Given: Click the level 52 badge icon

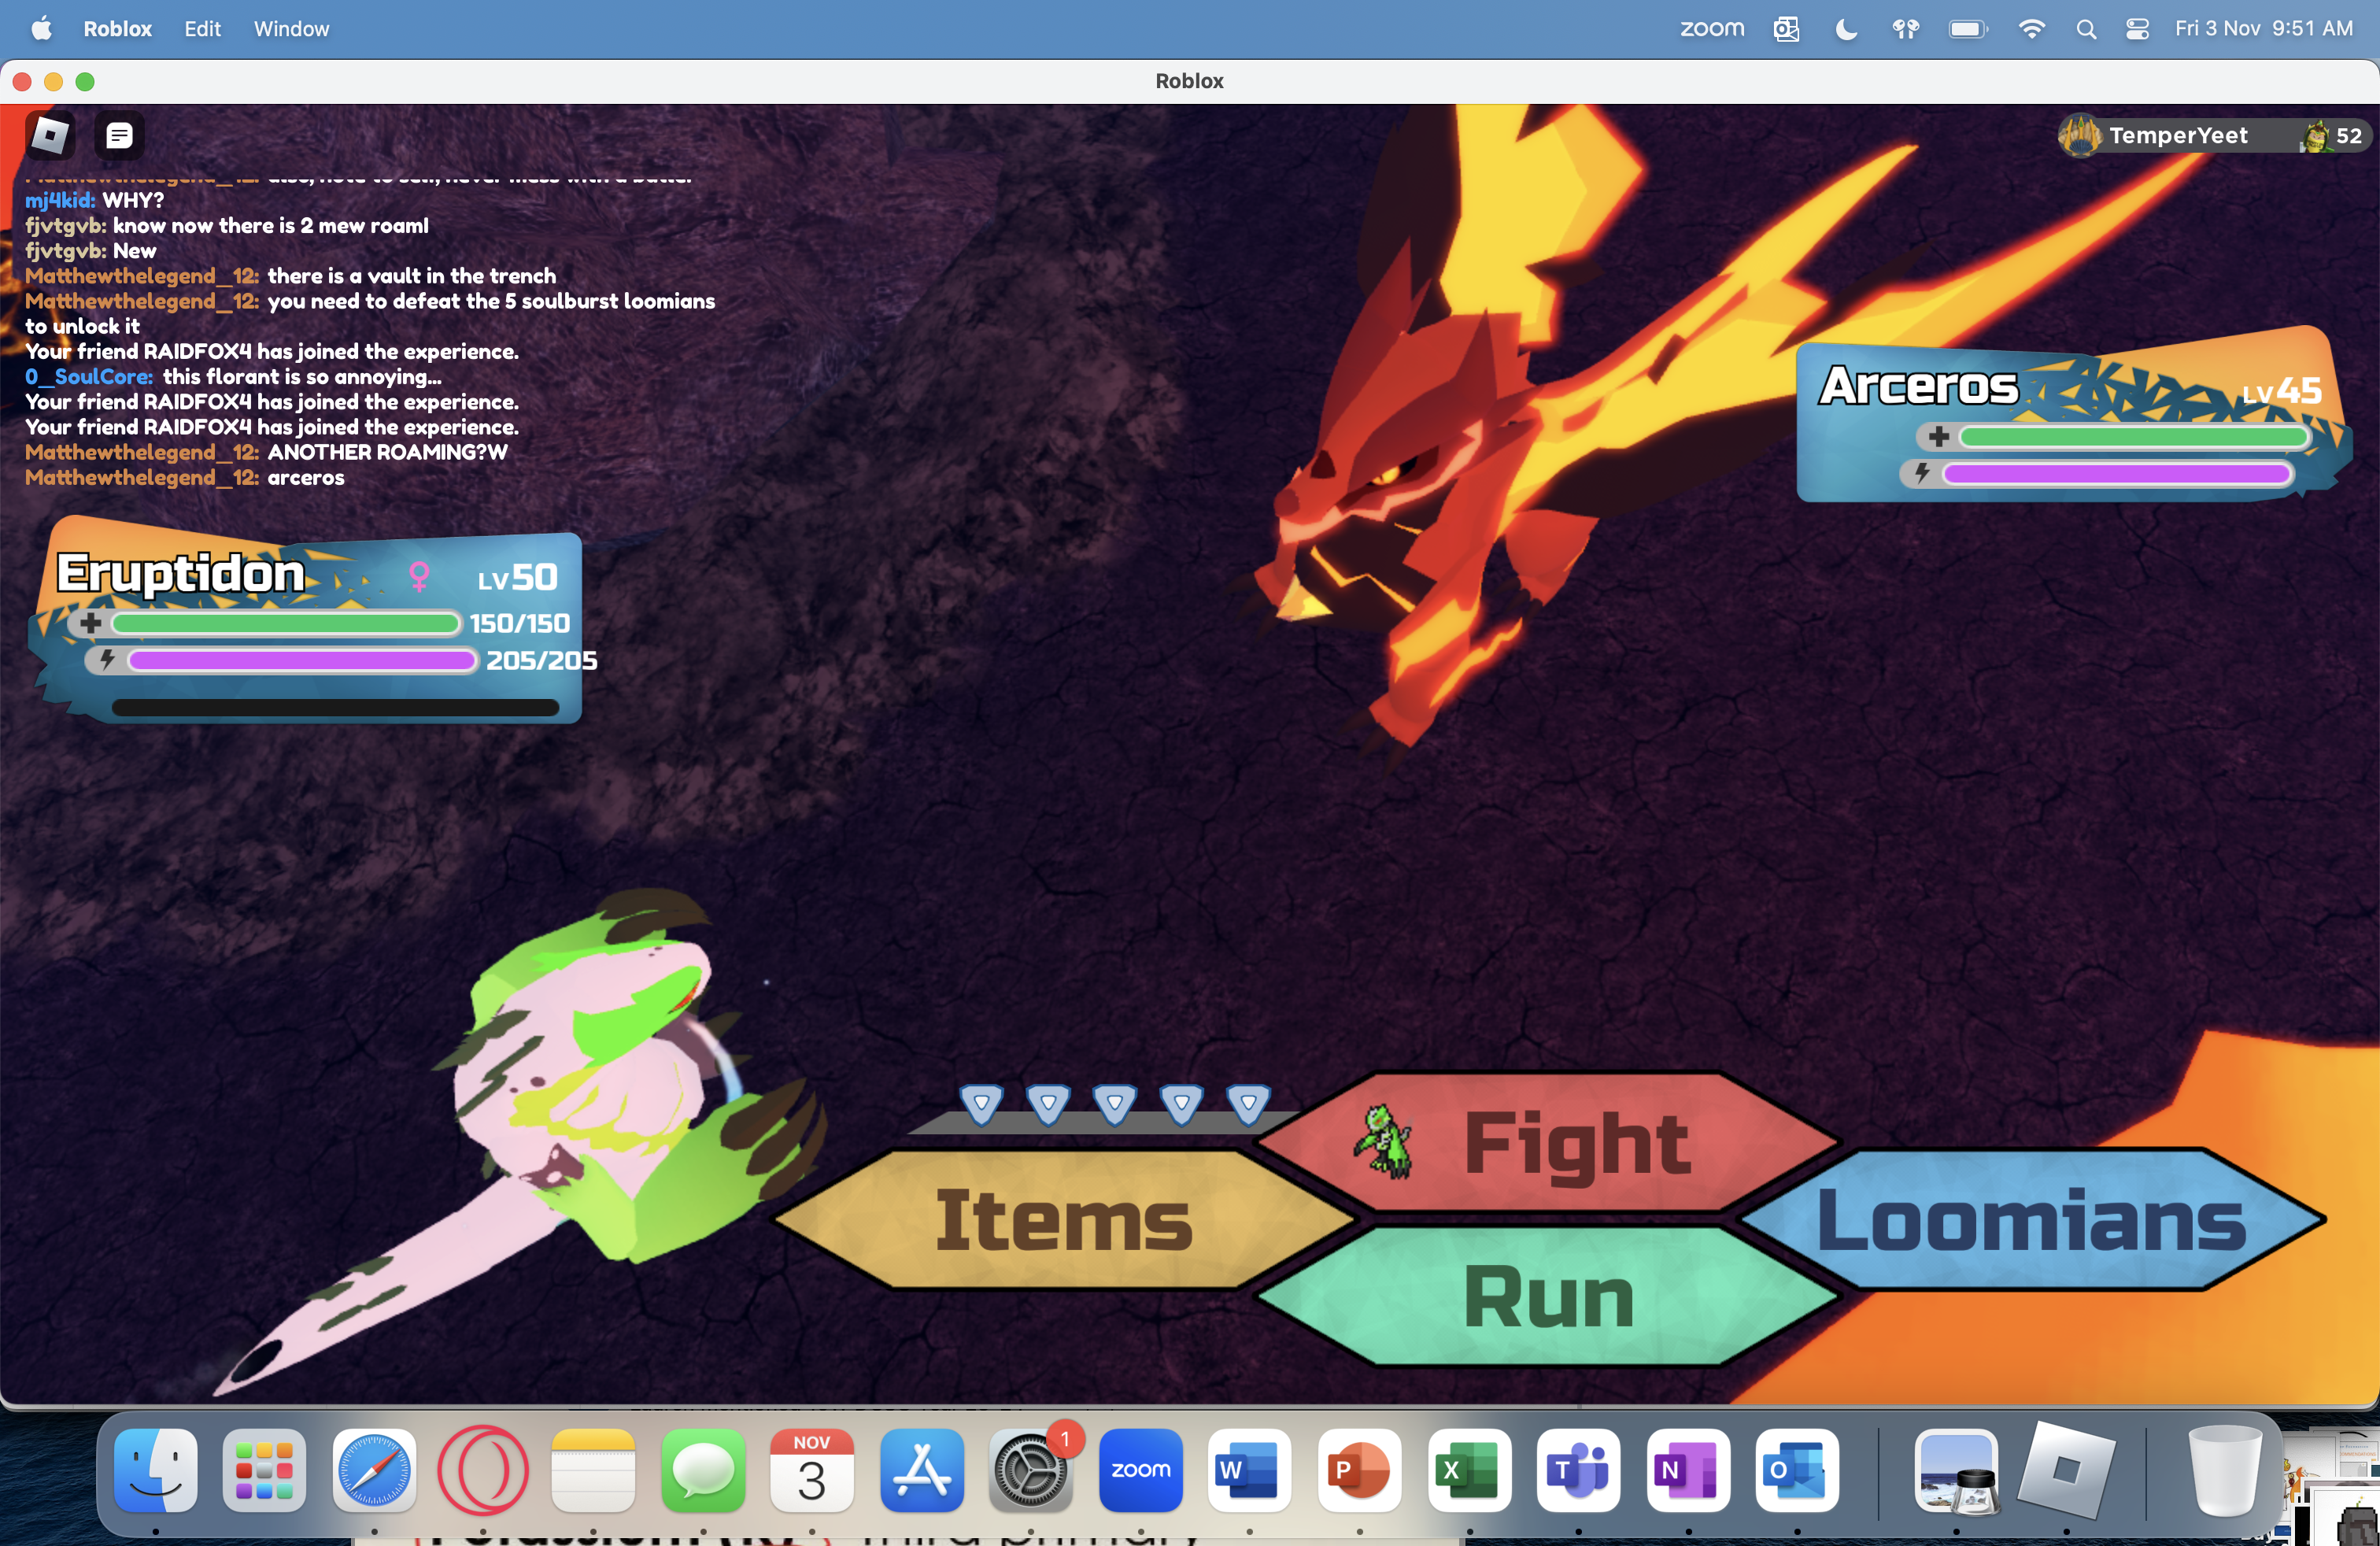Looking at the screenshot, I should click(2315, 136).
